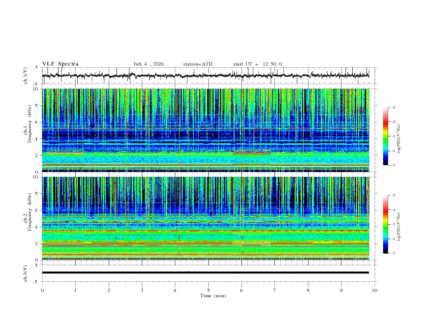This screenshot has width=422, height=326.
Task: Click the ch.1 spectrogram color scale bar
Action: tap(385, 136)
